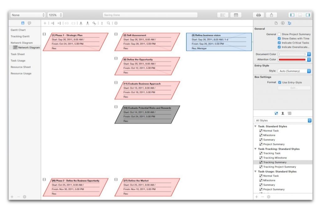Select the Tracking Milestone style
This screenshot has width=321, height=210.
275,158
